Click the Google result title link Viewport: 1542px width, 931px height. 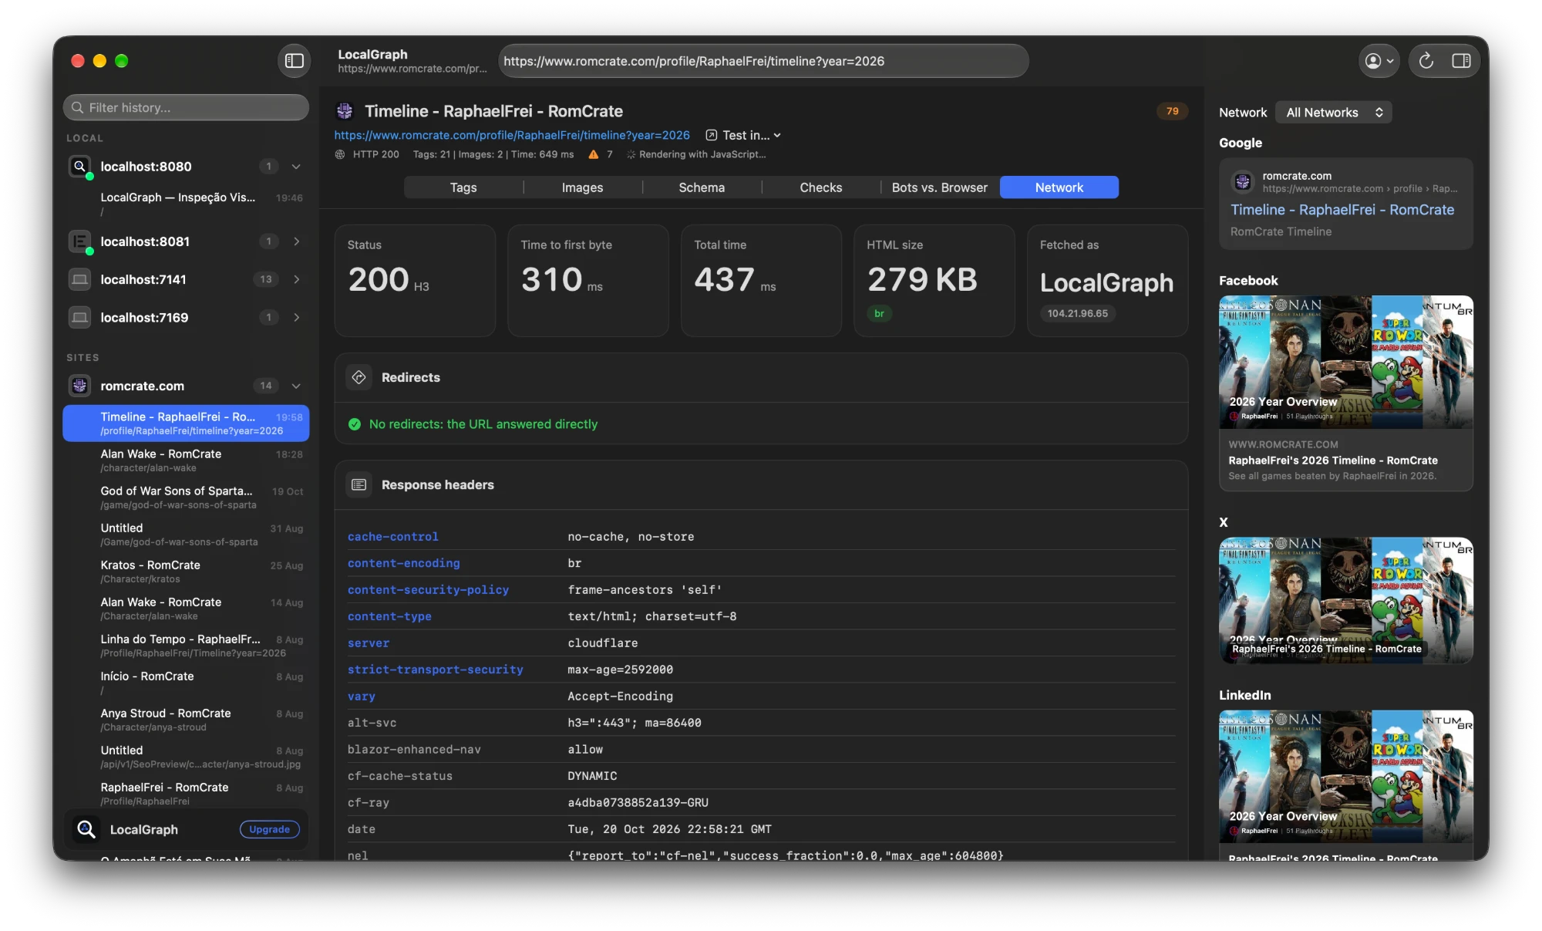(1342, 210)
